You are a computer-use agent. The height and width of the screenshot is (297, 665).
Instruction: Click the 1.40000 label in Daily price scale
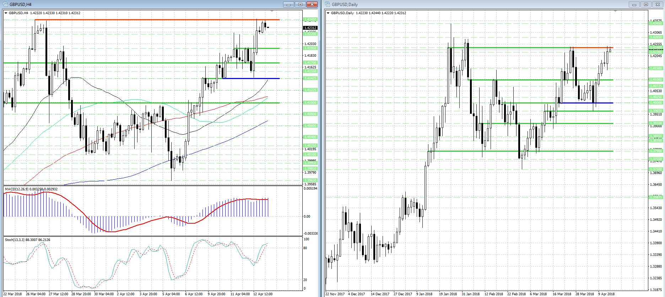[x=656, y=103]
